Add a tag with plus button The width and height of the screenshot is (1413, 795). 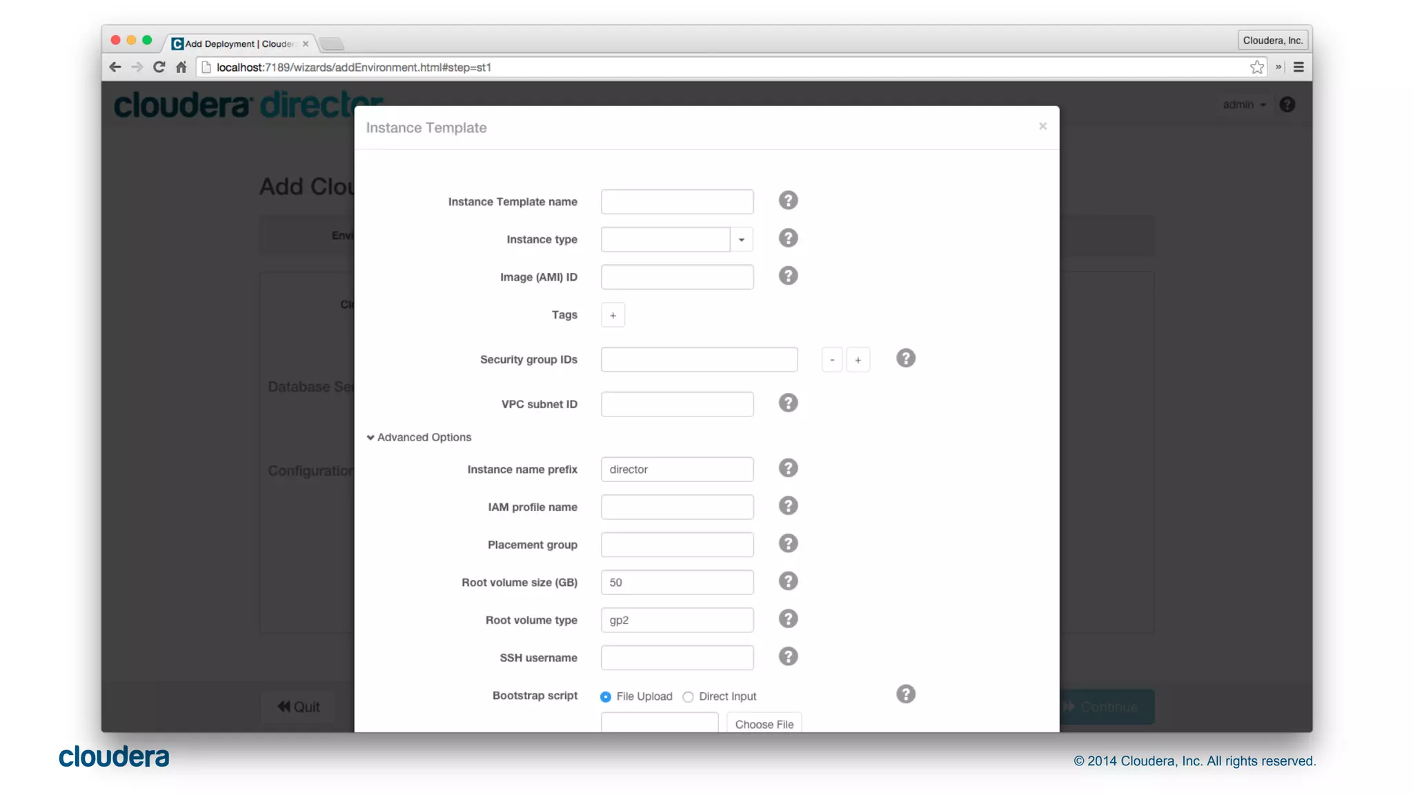coord(613,315)
